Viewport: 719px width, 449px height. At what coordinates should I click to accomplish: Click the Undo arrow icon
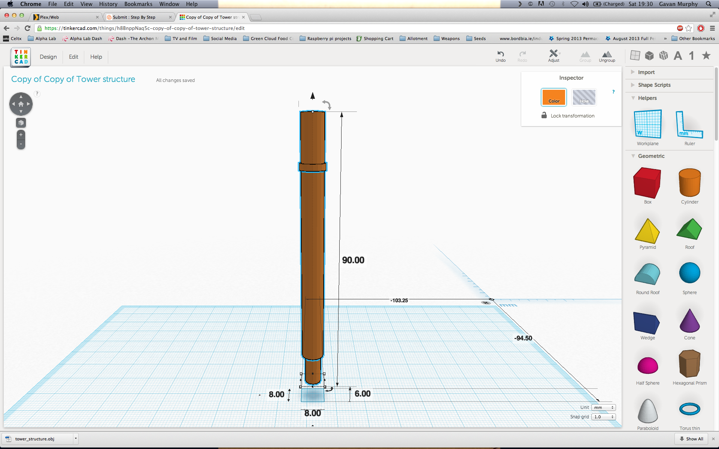point(501,54)
